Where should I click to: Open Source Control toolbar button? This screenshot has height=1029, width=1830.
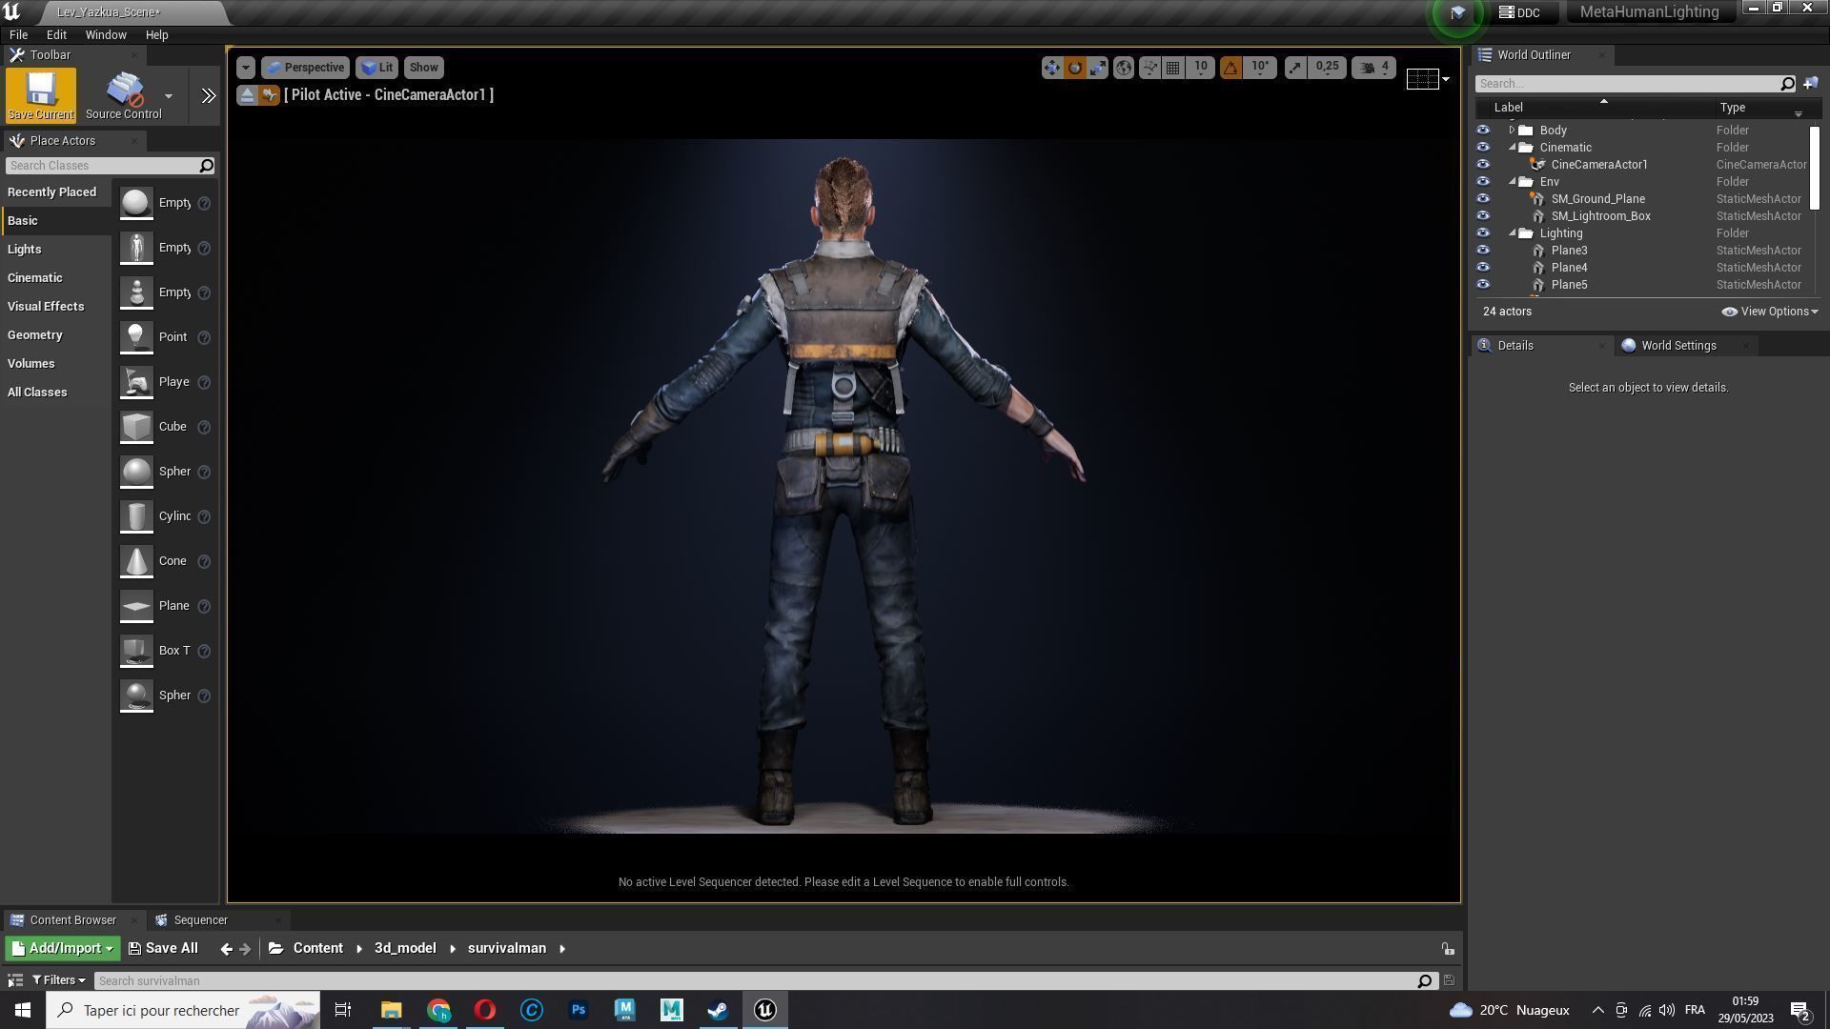pos(124,94)
